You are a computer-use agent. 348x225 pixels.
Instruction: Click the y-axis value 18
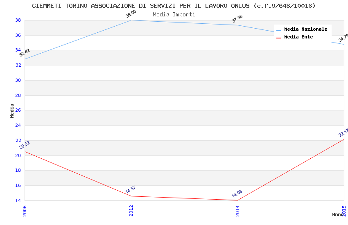18,170
